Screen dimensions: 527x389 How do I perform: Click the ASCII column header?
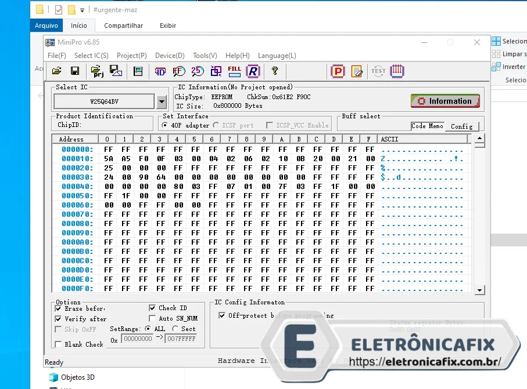tap(422, 139)
